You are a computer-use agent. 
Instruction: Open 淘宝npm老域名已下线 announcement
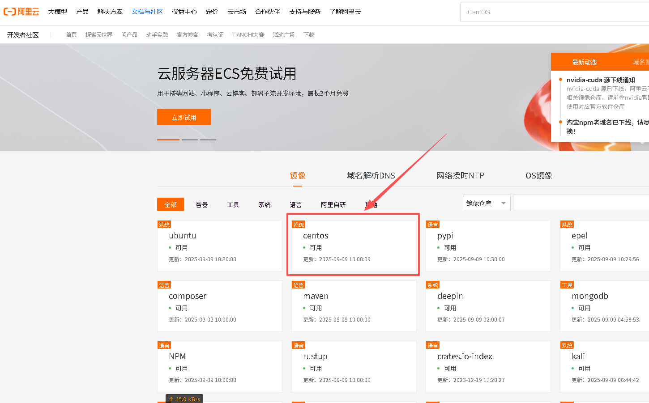(607, 127)
